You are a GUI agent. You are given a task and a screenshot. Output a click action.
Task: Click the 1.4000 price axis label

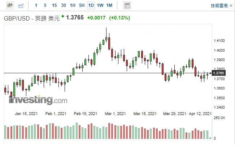click(x=219, y=50)
